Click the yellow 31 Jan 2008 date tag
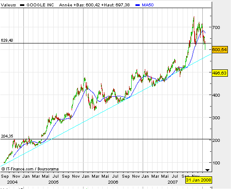Image resolution: width=233 pixels, height=190 pixels. coord(198,180)
